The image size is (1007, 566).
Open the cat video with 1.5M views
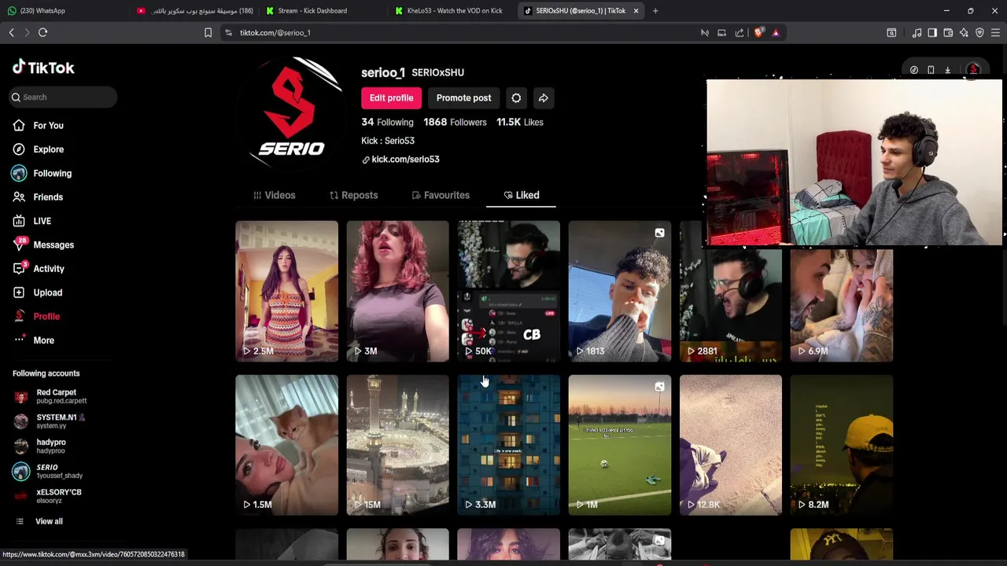[286, 445]
